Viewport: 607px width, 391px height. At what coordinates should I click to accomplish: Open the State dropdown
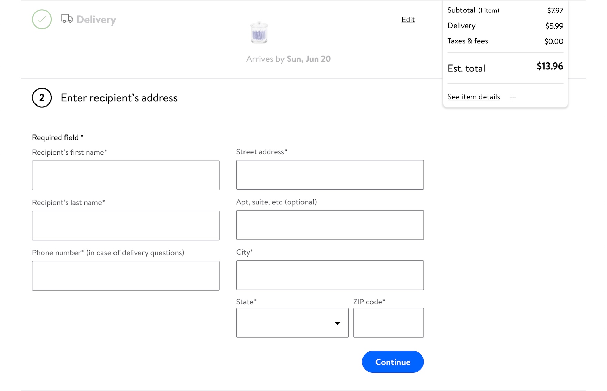coord(292,323)
